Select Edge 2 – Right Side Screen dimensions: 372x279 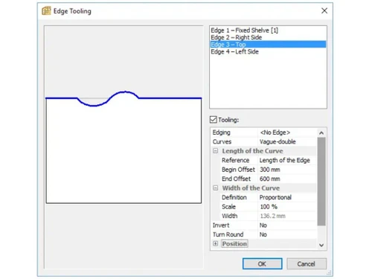pos(268,37)
